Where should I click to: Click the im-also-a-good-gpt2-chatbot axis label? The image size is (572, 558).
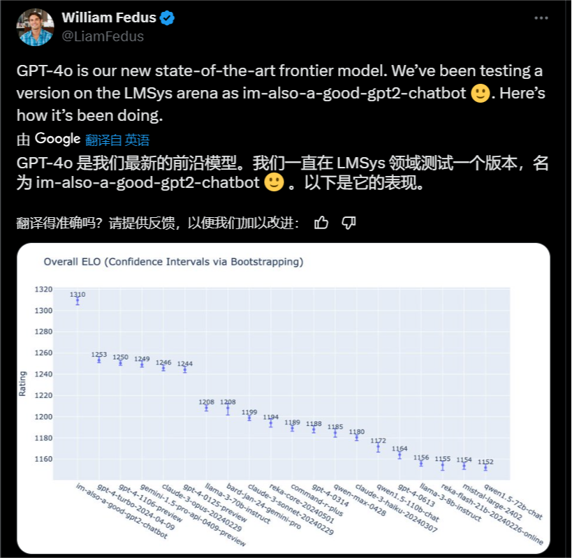click(x=121, y=510)
